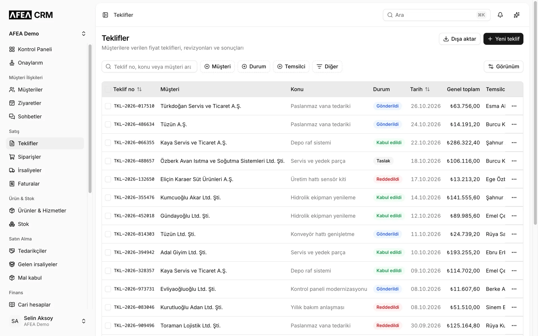Open notifications bell
Viewport: 538px width, 336px height.
(x=500, y=15)
